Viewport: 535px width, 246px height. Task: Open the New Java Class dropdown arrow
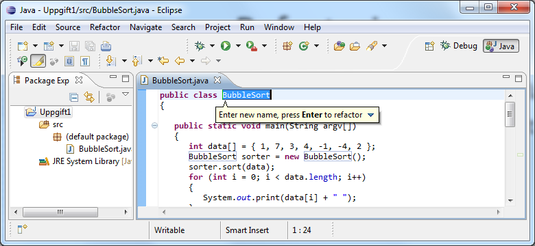click(316, 46)
